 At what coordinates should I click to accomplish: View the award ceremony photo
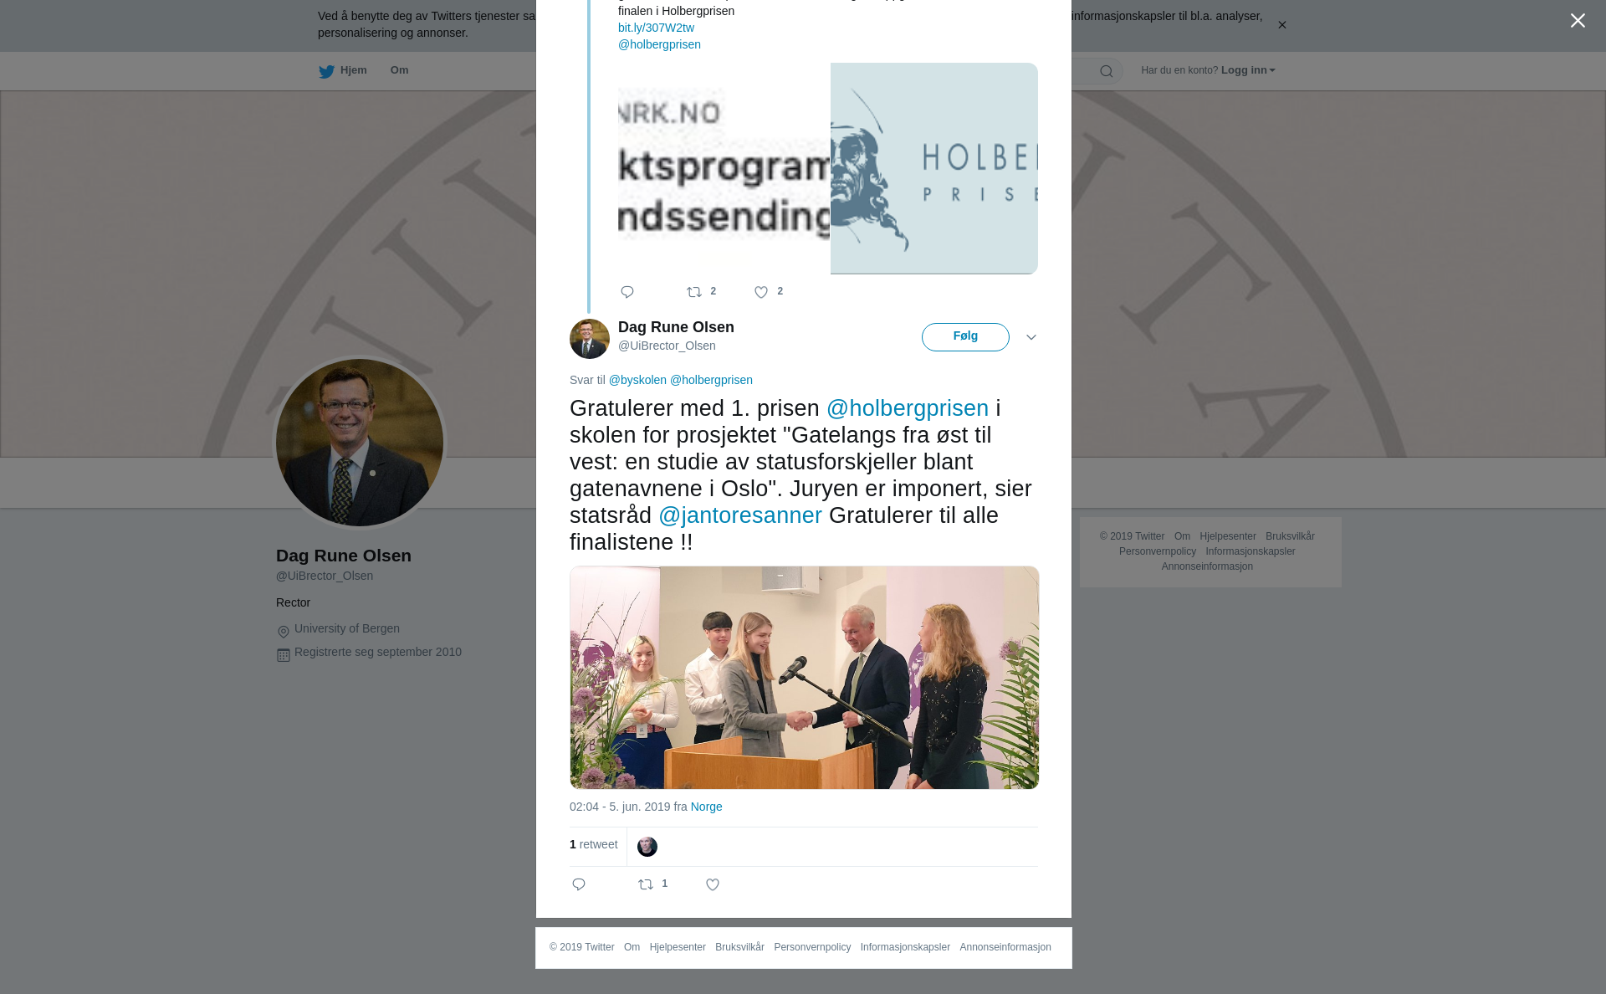pyautogui.click(x=805, y=678)
